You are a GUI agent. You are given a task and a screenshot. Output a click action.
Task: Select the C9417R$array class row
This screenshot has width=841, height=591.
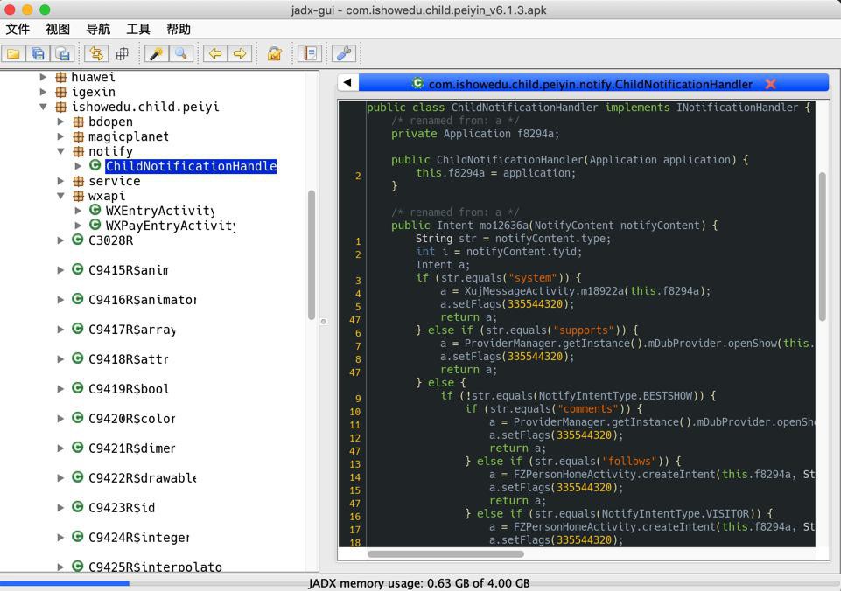point(132,330)
